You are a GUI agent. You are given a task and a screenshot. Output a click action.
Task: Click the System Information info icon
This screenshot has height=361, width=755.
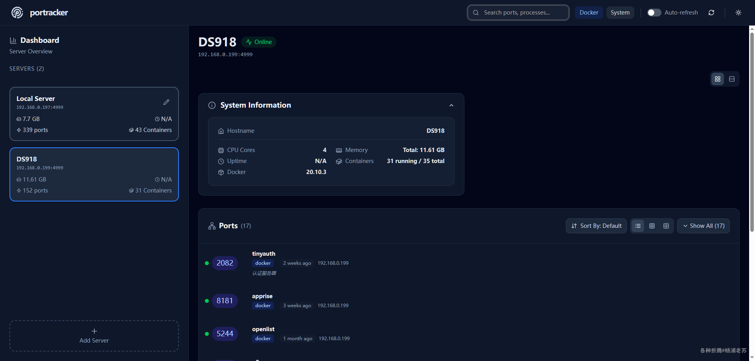pos(212,105)
